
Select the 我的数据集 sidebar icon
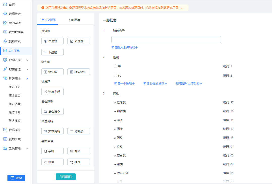click(x=5, y=32)
